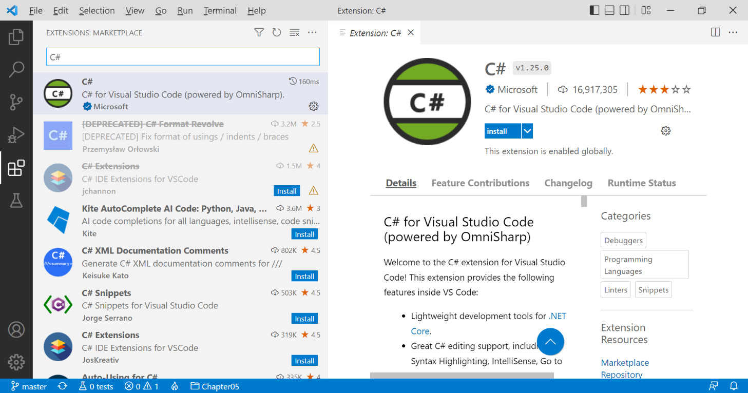Install Kite AutoComplete AI Code
The width and height of the screenshot is (748, 393).
coord(304,234)
